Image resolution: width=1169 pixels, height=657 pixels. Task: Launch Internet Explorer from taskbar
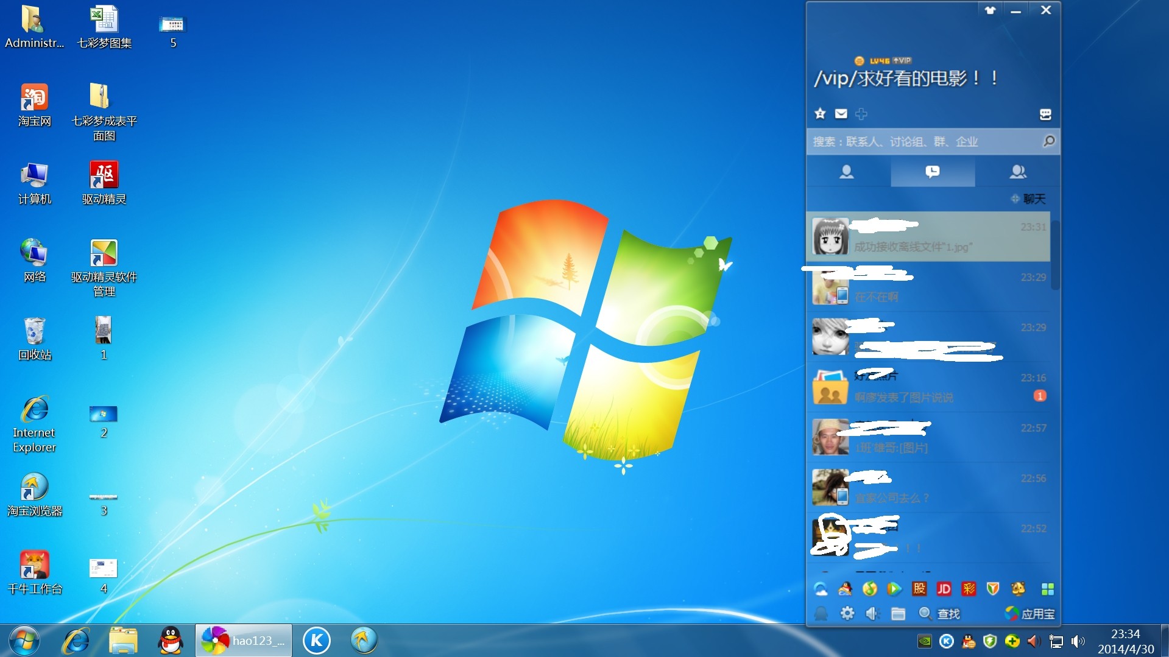77,641
